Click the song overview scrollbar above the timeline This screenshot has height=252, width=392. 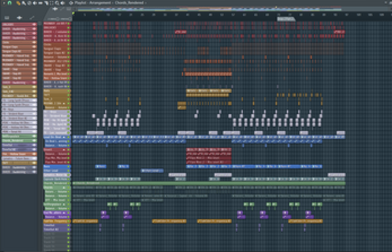pos(210,10)
